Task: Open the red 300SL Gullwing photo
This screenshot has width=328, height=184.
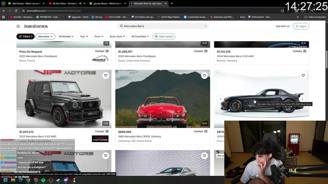Action: (x=163, y=99)
